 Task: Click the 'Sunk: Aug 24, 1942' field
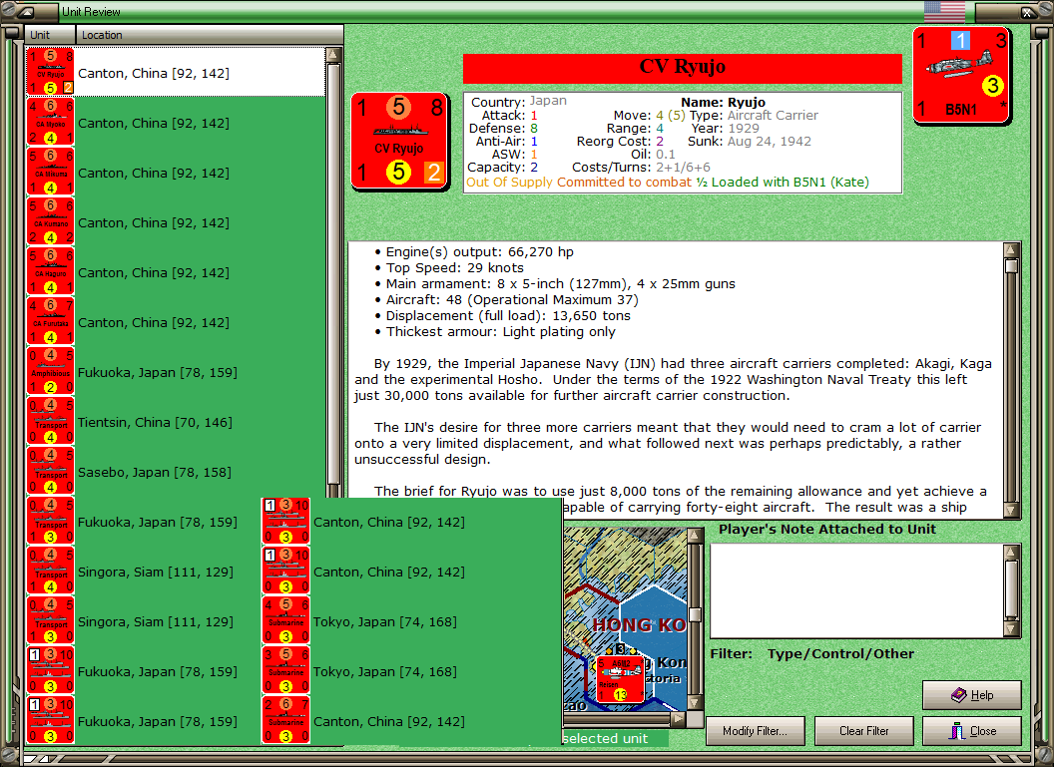pyautogui.click(x=749, y=141)
